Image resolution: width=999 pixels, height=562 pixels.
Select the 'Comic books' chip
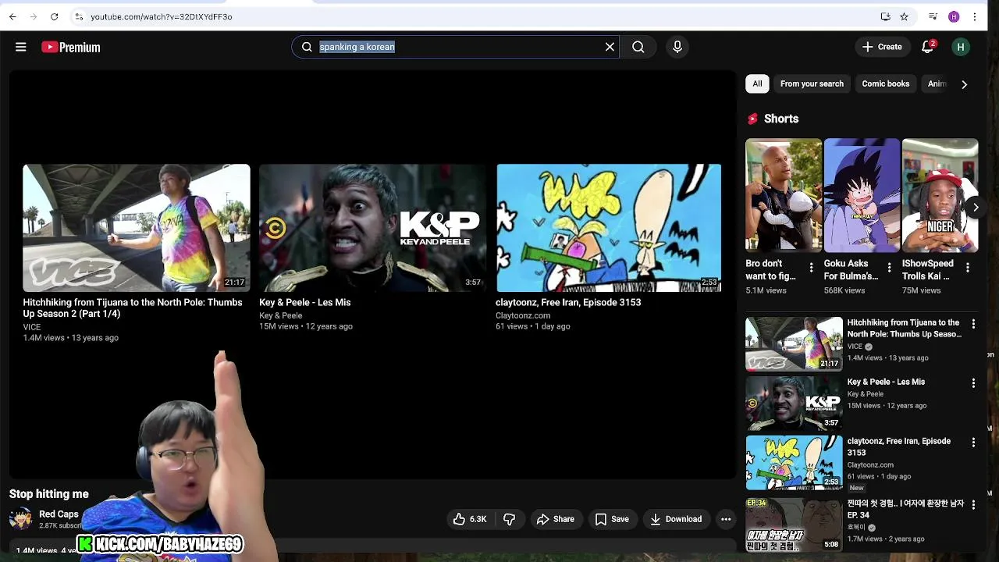[885, 84]
